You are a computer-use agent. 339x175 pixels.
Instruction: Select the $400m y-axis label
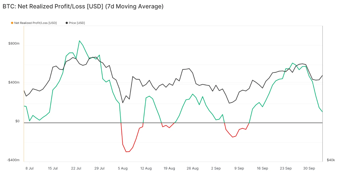click(x=14, y=82)
